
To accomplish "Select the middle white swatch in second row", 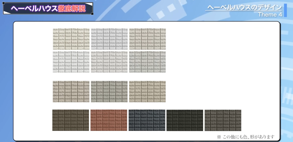I will coord(109,62).
